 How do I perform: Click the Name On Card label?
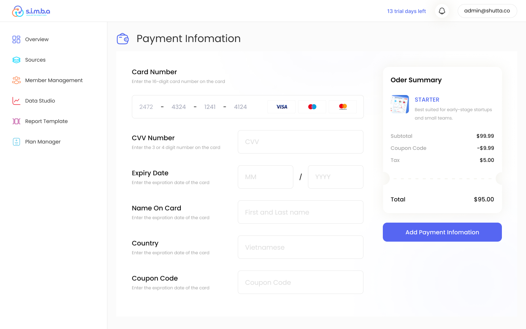[x=156, y=208]
